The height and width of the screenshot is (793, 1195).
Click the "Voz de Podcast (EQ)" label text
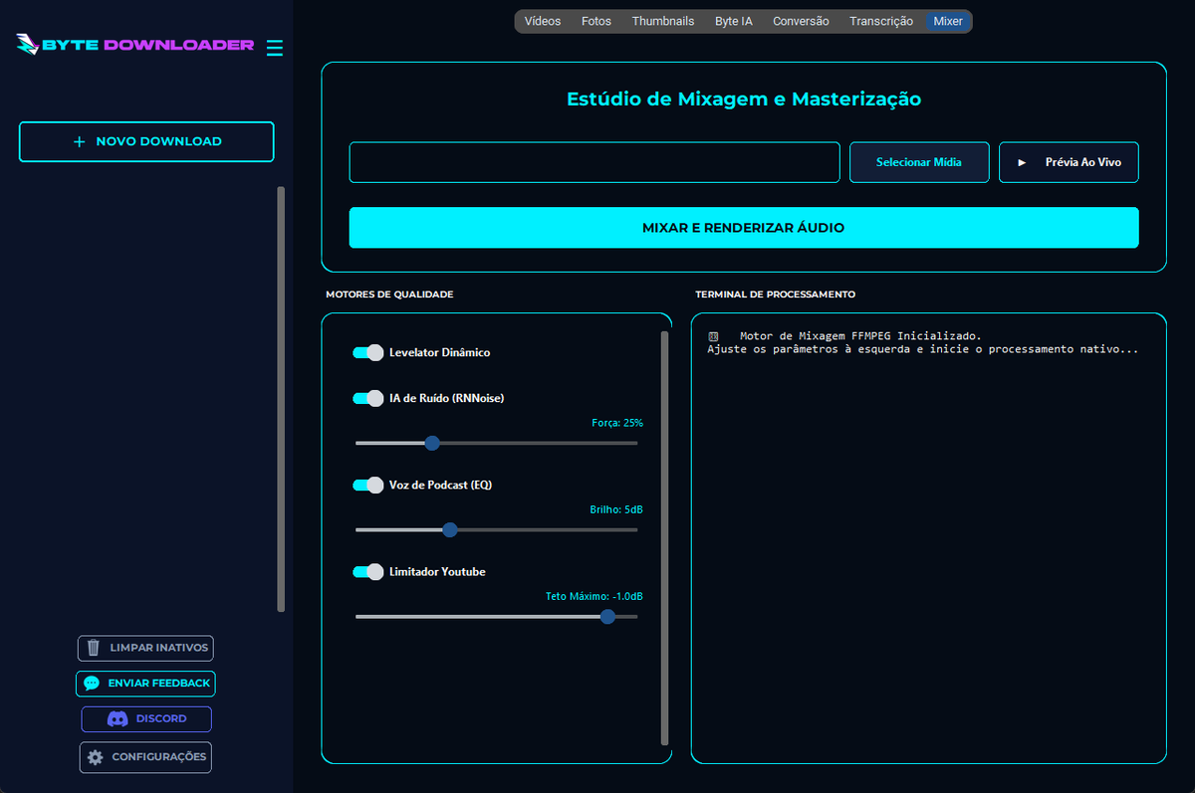[x=441, y=485]
